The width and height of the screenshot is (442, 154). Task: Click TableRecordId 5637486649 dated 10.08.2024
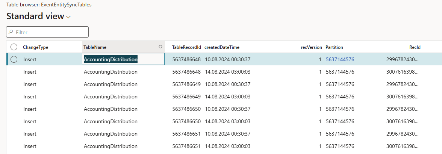pyautogui.click(x=186, y=84)
